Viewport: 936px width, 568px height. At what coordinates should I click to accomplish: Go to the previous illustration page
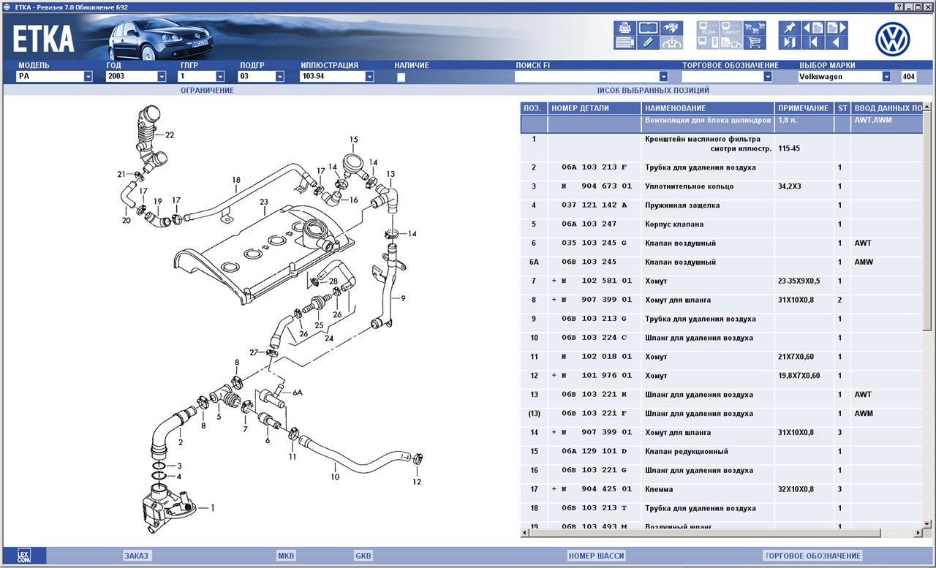tap(813, 28)
